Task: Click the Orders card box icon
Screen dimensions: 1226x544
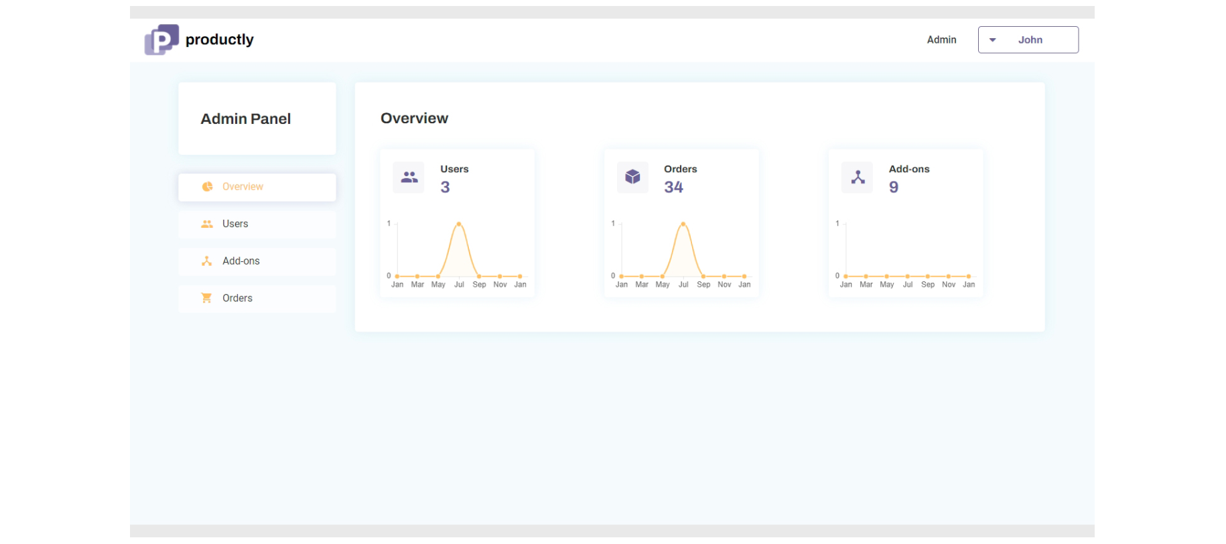Action: pyautogui.click(x=632, y=178)
